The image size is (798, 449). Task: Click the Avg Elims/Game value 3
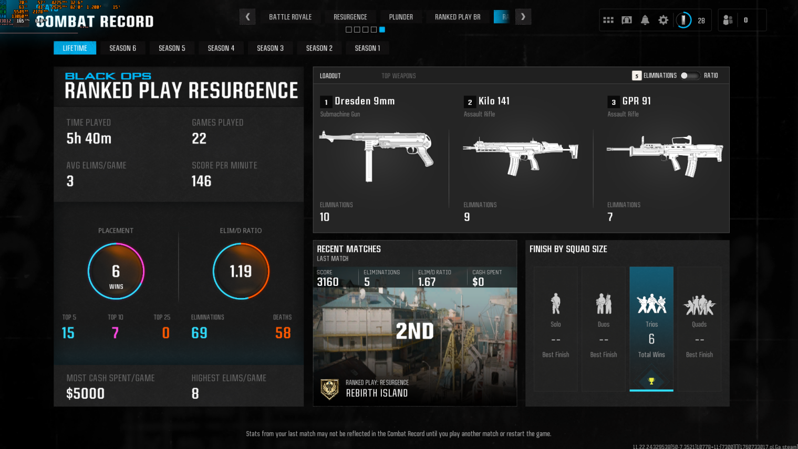[x=70, y=181]
